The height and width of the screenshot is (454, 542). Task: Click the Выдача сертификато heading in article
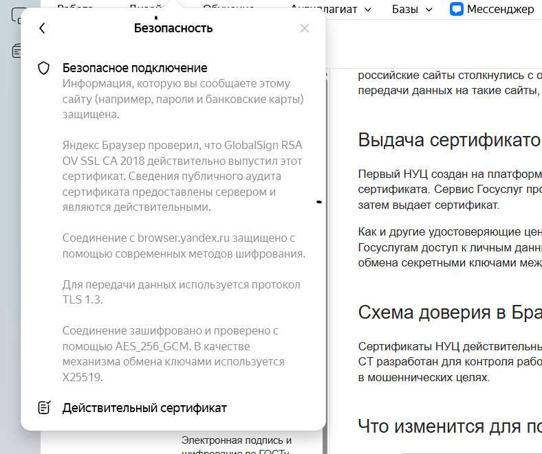coord(449,140)
